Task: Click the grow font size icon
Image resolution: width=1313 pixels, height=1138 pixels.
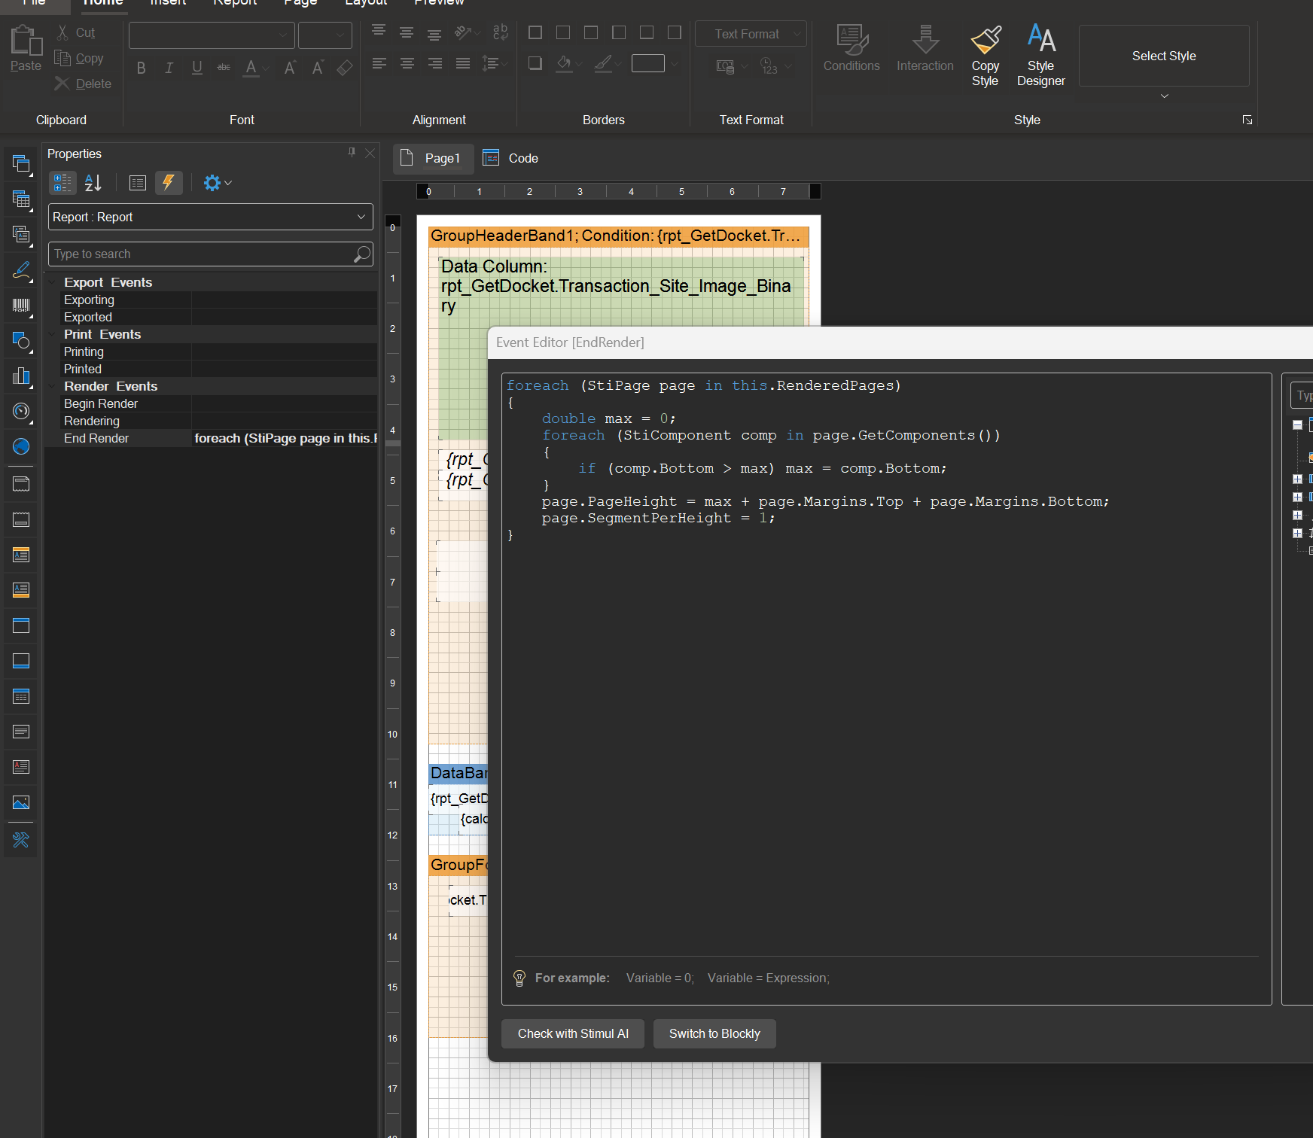Action: click(x=289, y=68)
